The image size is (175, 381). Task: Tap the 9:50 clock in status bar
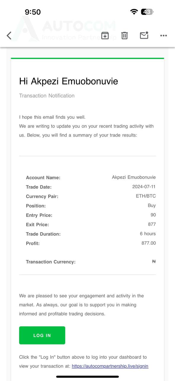[x=33, y=12]
